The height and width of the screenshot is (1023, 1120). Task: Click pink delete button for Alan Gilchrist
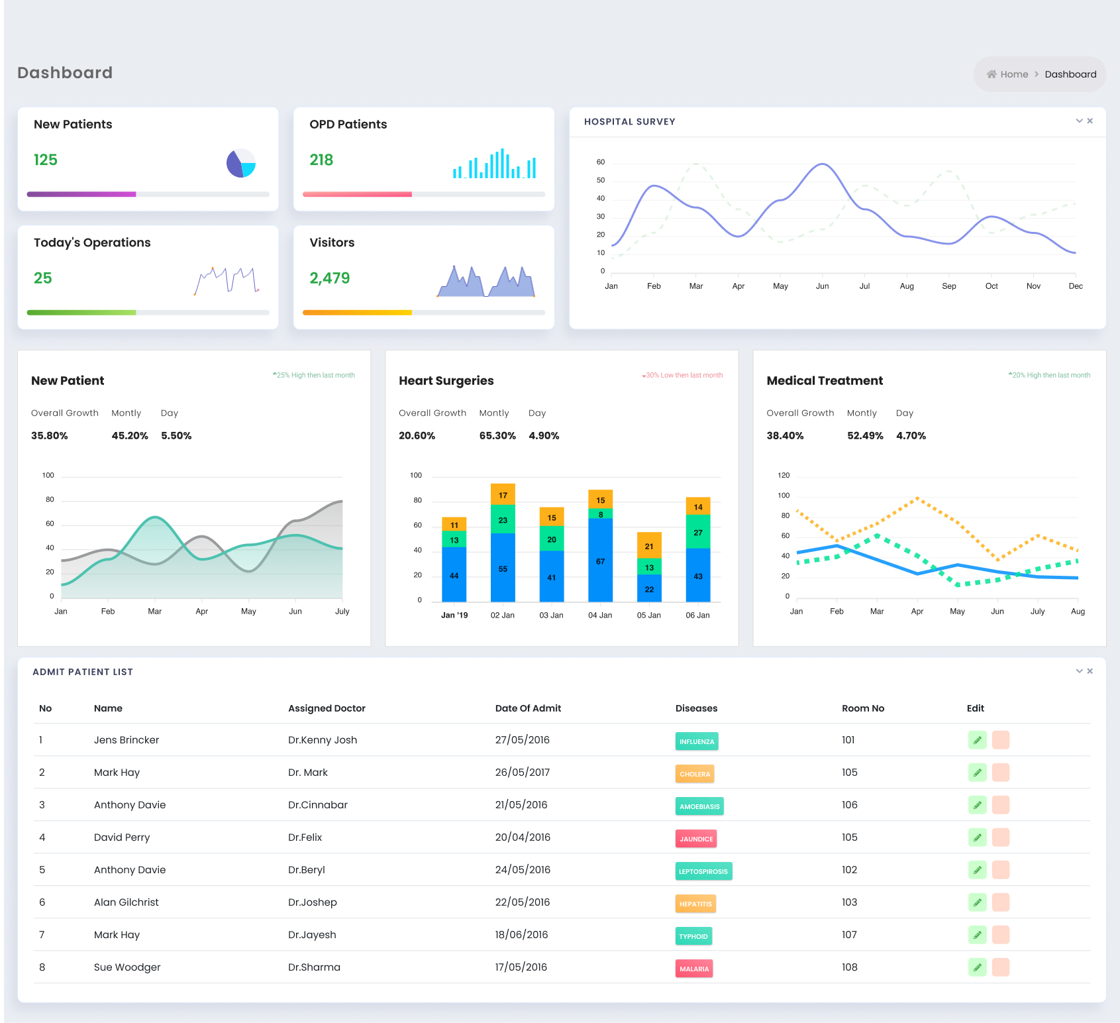click(x=1001, y=902)
